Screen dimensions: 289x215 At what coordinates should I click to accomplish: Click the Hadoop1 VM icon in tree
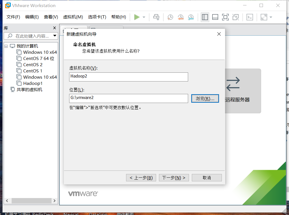point(19,83)
